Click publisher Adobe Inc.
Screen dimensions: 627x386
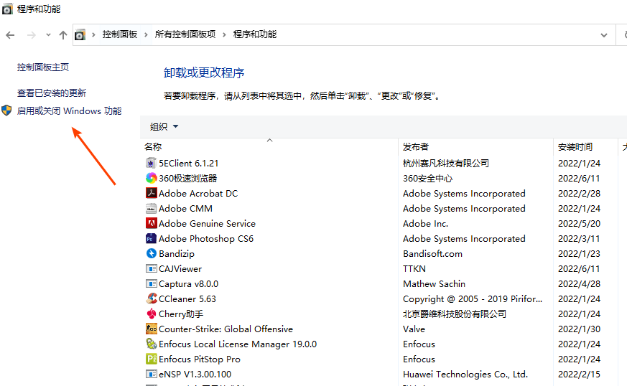pos(425,223)
